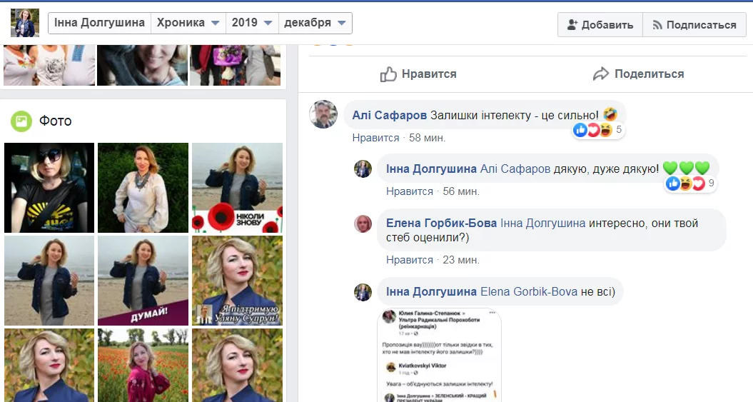Open 23 мин. timestamp
753x402 pixels.
pyautogui.click(x=461, y=261)
